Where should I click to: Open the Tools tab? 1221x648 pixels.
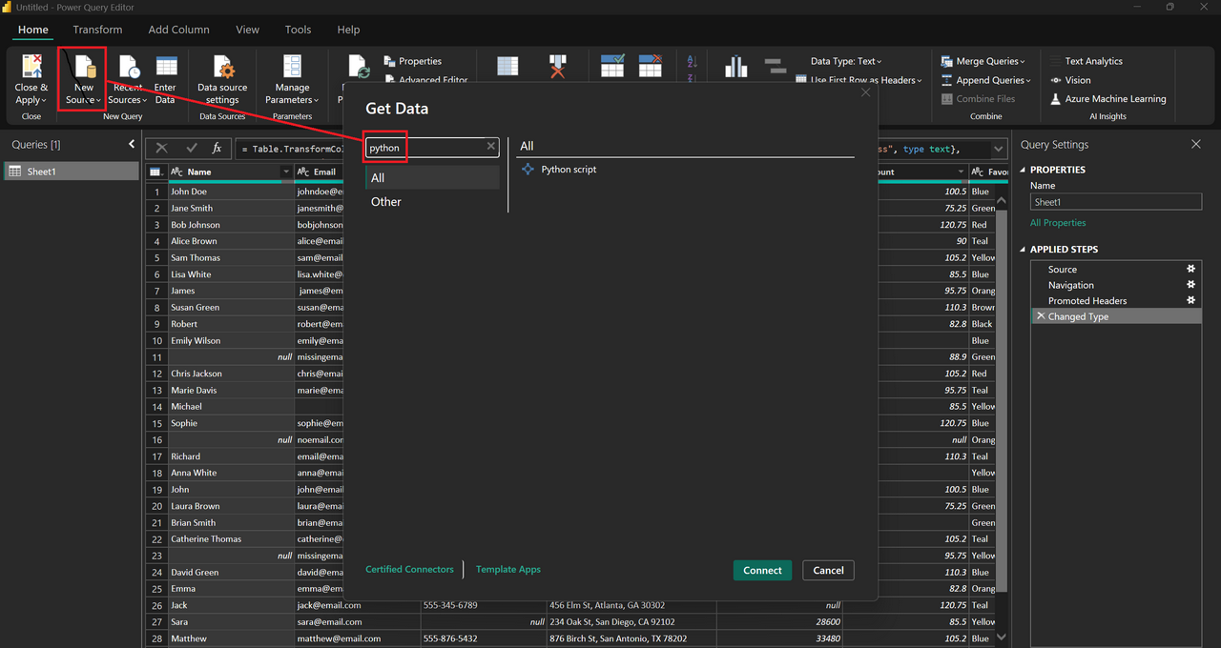[299, 30]
